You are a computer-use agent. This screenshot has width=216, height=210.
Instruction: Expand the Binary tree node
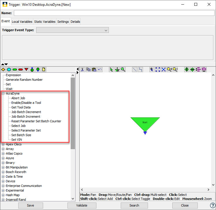(3, 163)
